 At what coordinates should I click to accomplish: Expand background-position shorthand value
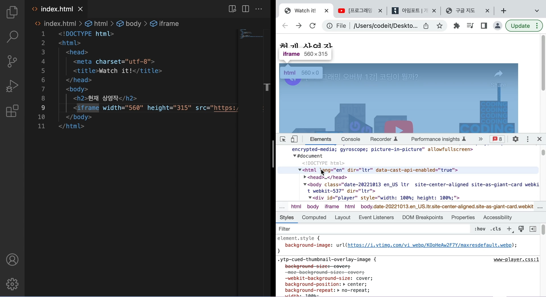coord(344,284)
